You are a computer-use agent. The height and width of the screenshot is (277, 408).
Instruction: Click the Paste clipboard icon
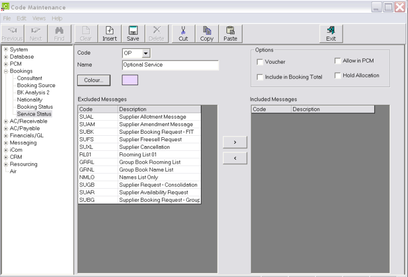[x=231, y=34]
